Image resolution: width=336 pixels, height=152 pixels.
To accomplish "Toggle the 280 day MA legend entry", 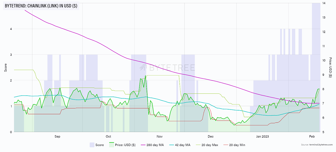I will (152, 145).
